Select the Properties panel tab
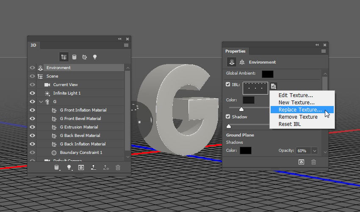The width and height of the screenshot is (360, 212). 235,51
